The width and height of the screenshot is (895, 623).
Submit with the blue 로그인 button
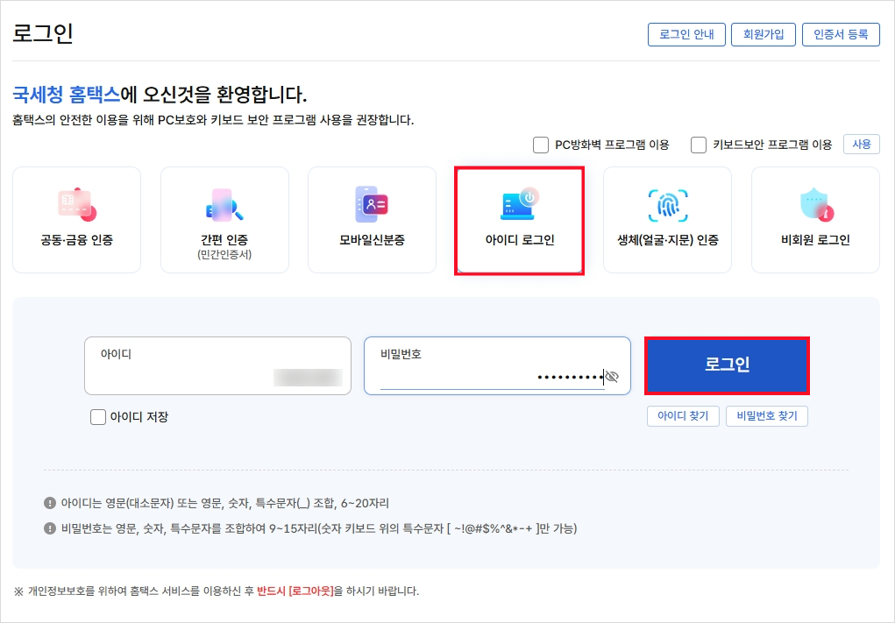[728, 365]
